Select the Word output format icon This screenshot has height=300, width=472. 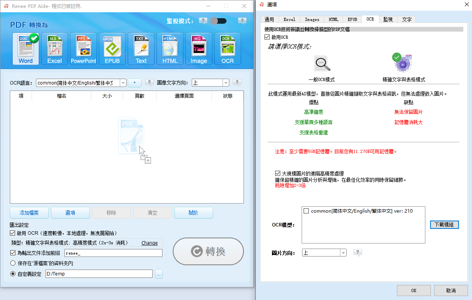(x=26, y=49)
